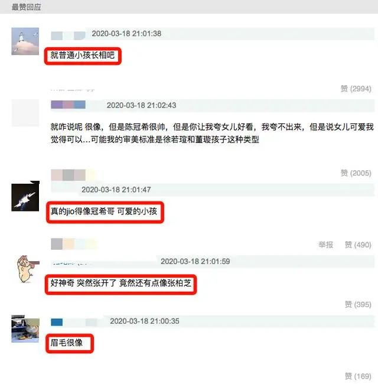378x384 pixels.
Task: Click 赞 (395) like button
Action: 358,304
